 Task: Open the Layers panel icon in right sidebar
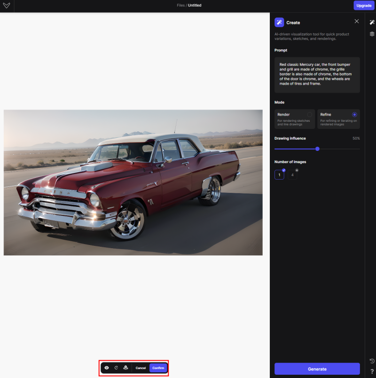coord(372,34)
